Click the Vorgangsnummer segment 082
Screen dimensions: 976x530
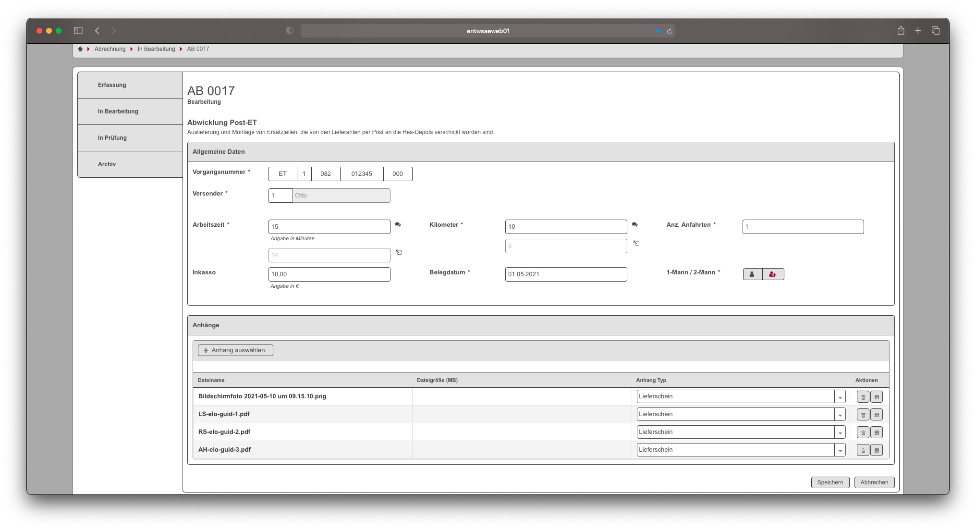(326, 174)
